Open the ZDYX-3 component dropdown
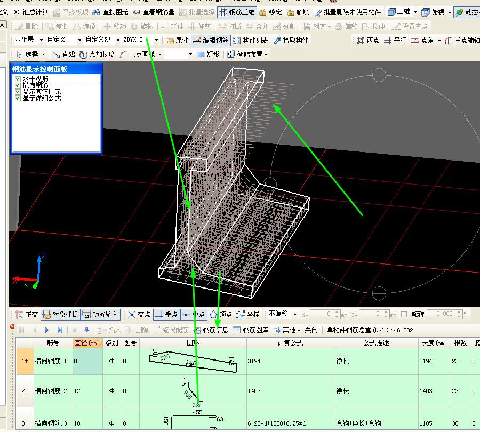Viewport: 480px width, 432px height. click(x=156, y=40)
